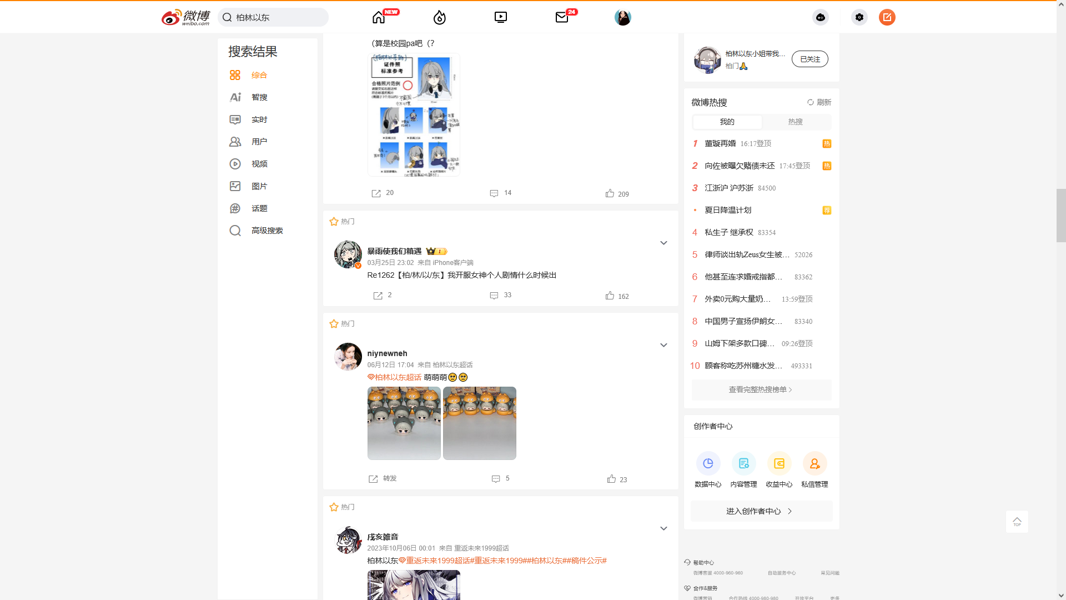
Task: Switch to 我的 hot search tab
Action: pyautogui.click(x=727, y=122)
